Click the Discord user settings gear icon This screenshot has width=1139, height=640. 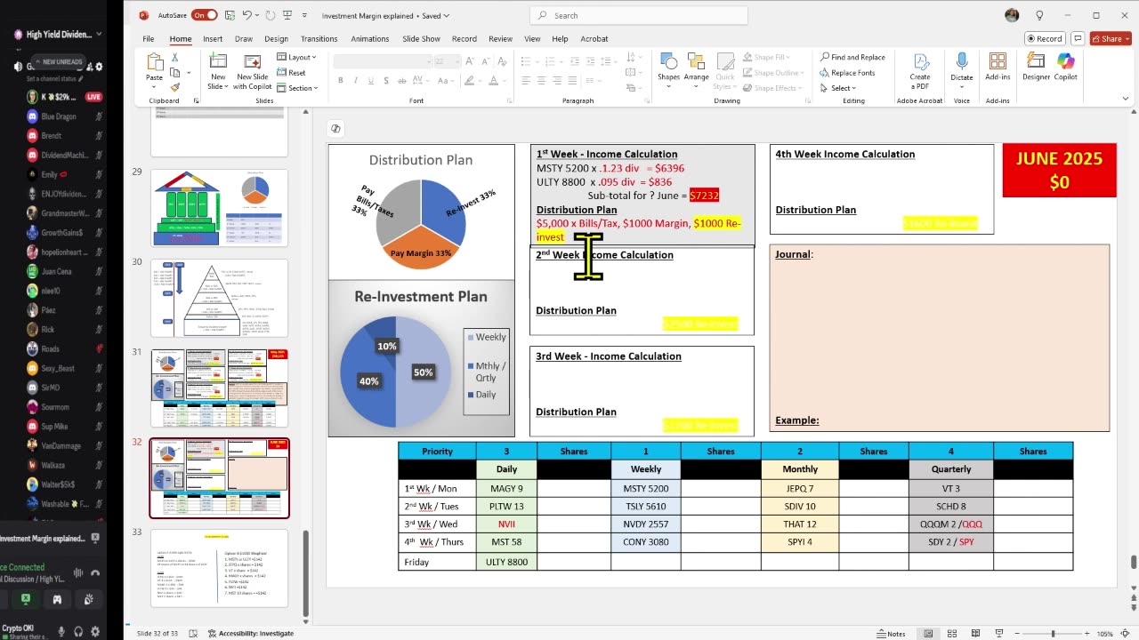pyautogui.click(x=96, y=629)
